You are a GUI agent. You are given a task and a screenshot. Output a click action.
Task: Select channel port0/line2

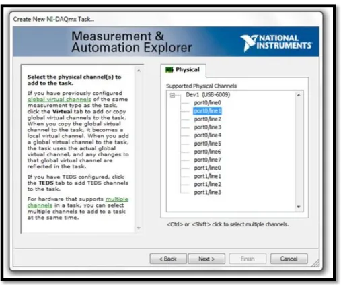pyautogui.click(x=207, y=119)
